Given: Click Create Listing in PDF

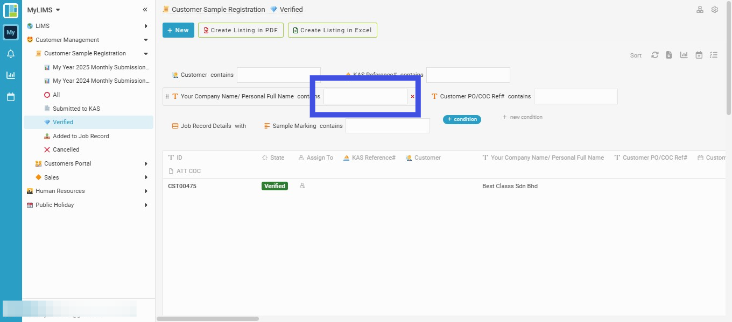Looking at the screenshot, I should (241, 30).
